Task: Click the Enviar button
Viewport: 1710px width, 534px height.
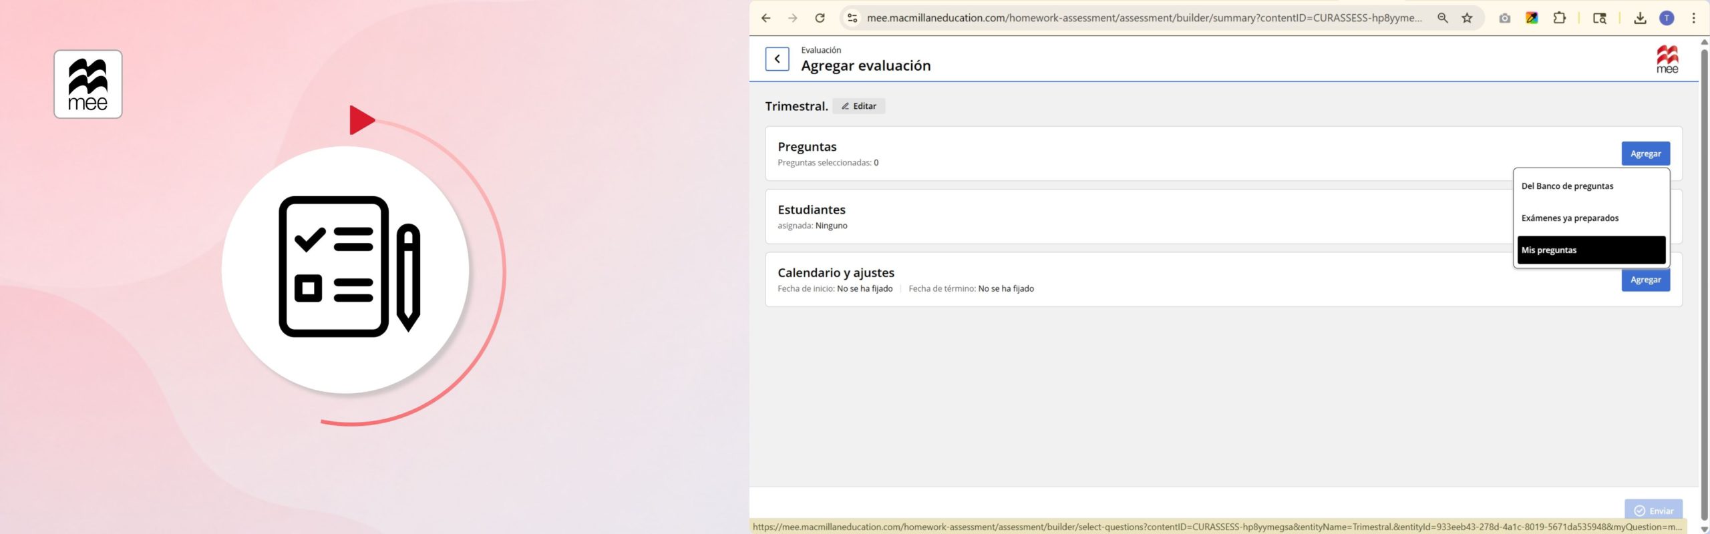Action: 1653,511
